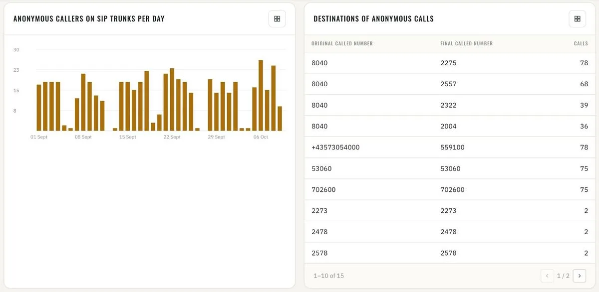599x292 pixels.
Task: Click original called number 2578
Action: (x=319, y=253)
